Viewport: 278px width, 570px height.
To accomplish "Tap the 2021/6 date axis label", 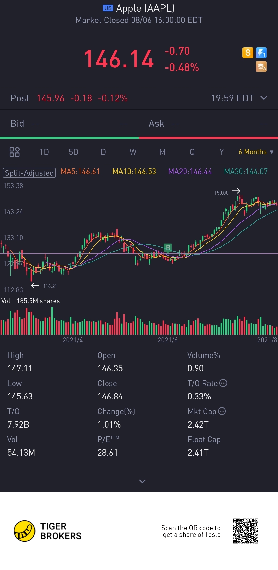I will coord(168,340).
